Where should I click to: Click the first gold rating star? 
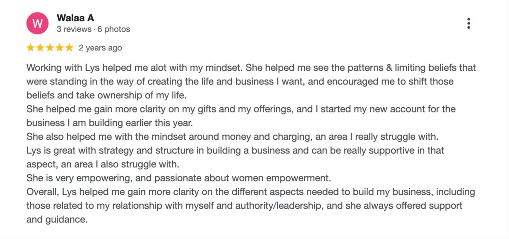click(x=31, y=48)
